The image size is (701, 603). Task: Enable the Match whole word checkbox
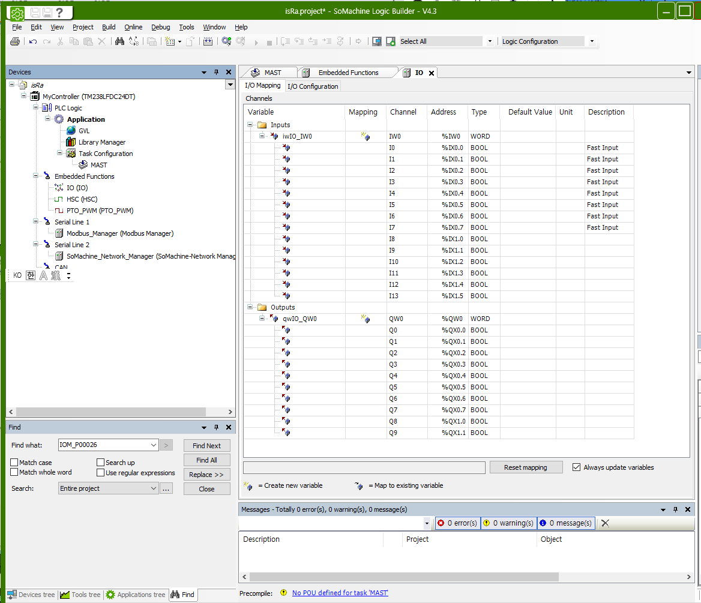[x=14, y=472]
